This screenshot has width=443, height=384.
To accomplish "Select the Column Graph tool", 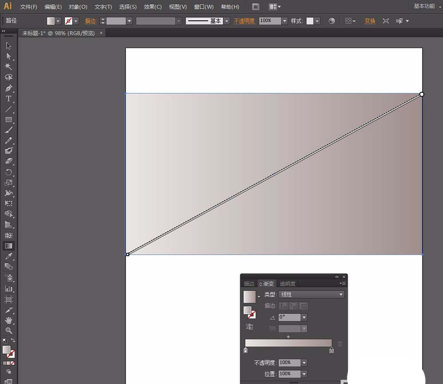I will [x=8, y=288].
